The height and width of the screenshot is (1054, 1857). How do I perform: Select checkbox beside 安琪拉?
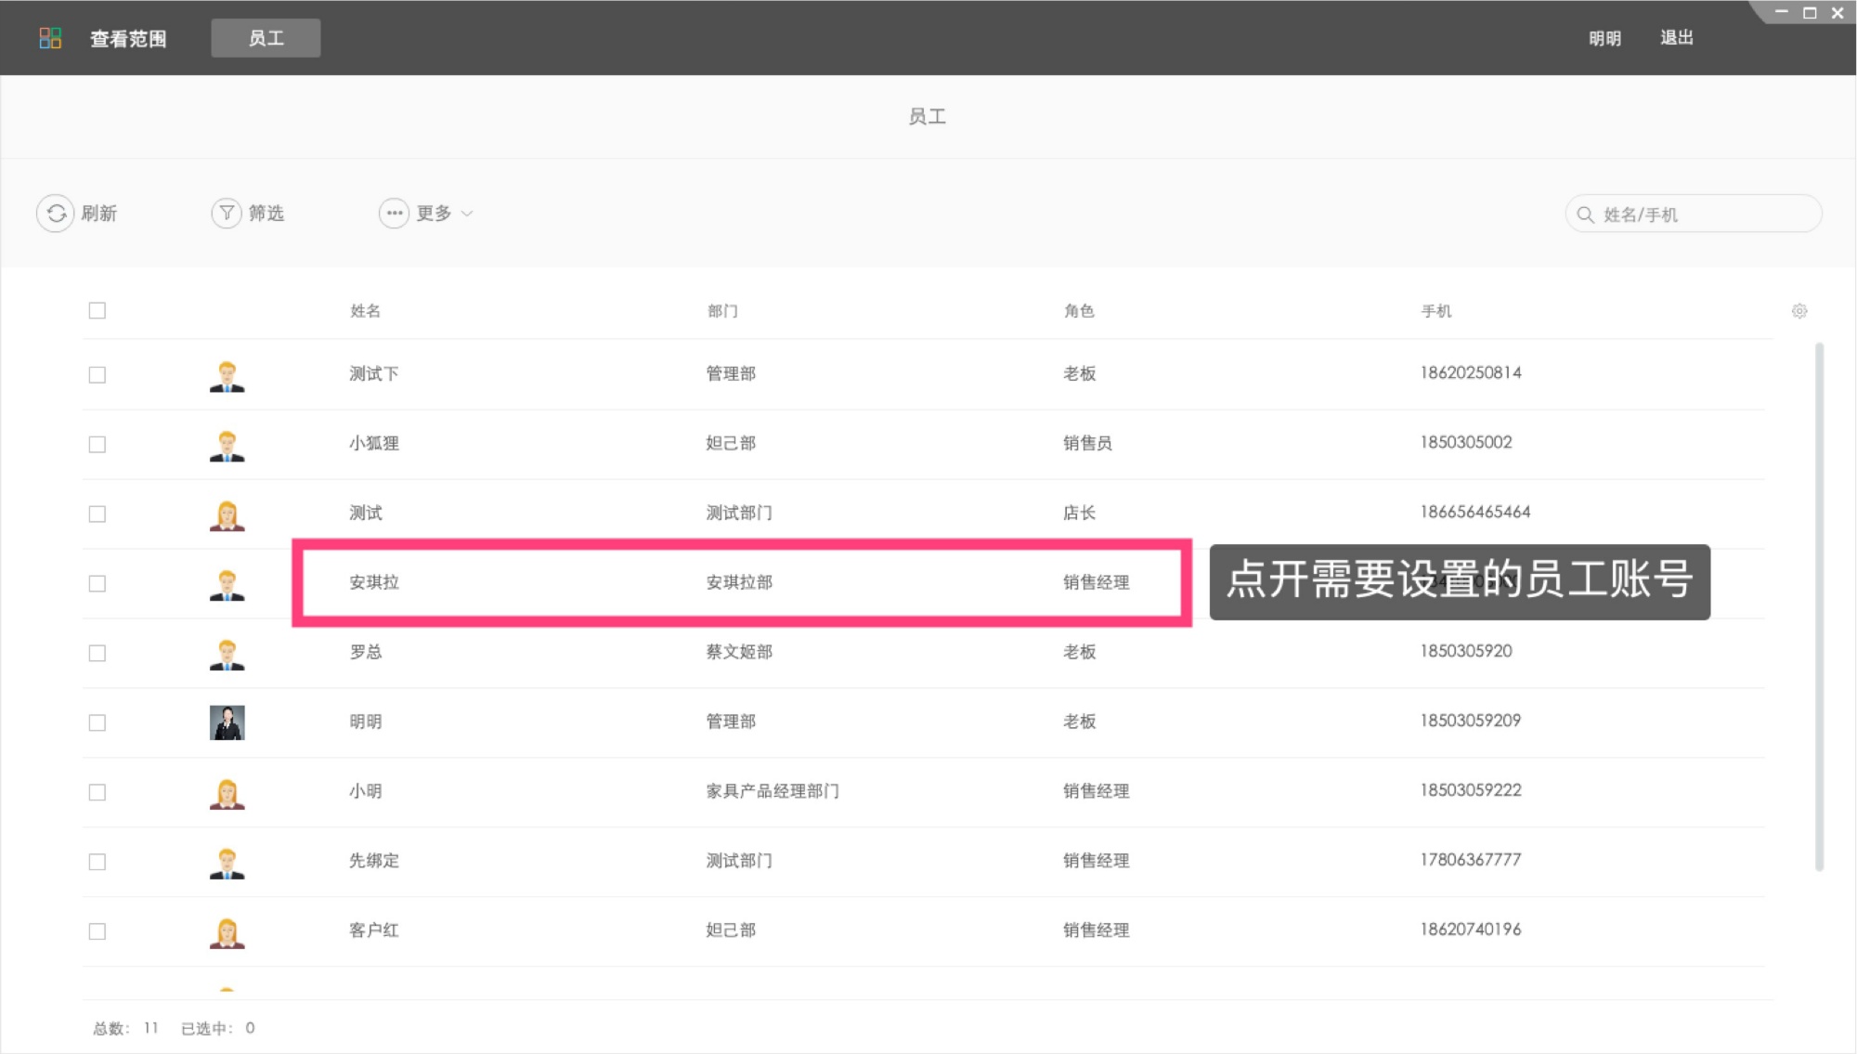coord(97,583)
